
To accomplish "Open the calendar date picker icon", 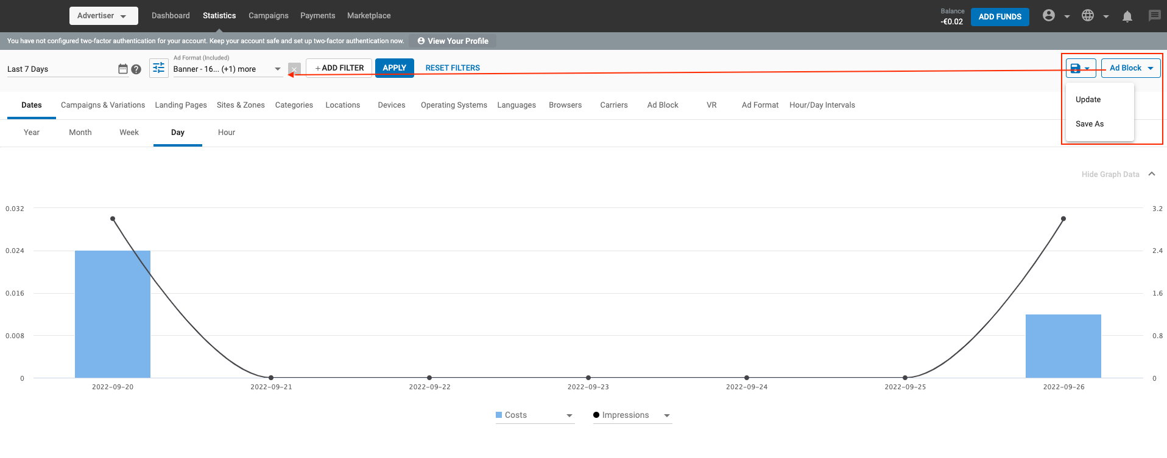I will coord(122,69).
